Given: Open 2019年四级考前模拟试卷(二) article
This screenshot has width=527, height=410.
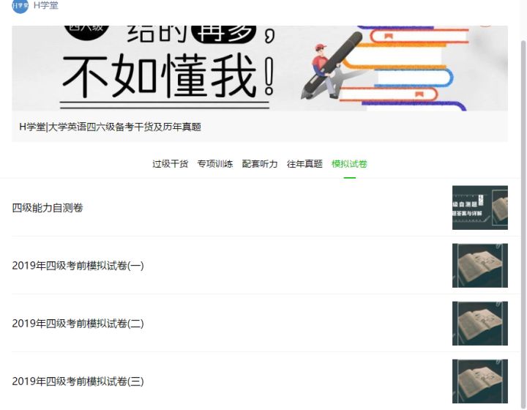Looking at the screenshot, I should [x=78, y=324].
